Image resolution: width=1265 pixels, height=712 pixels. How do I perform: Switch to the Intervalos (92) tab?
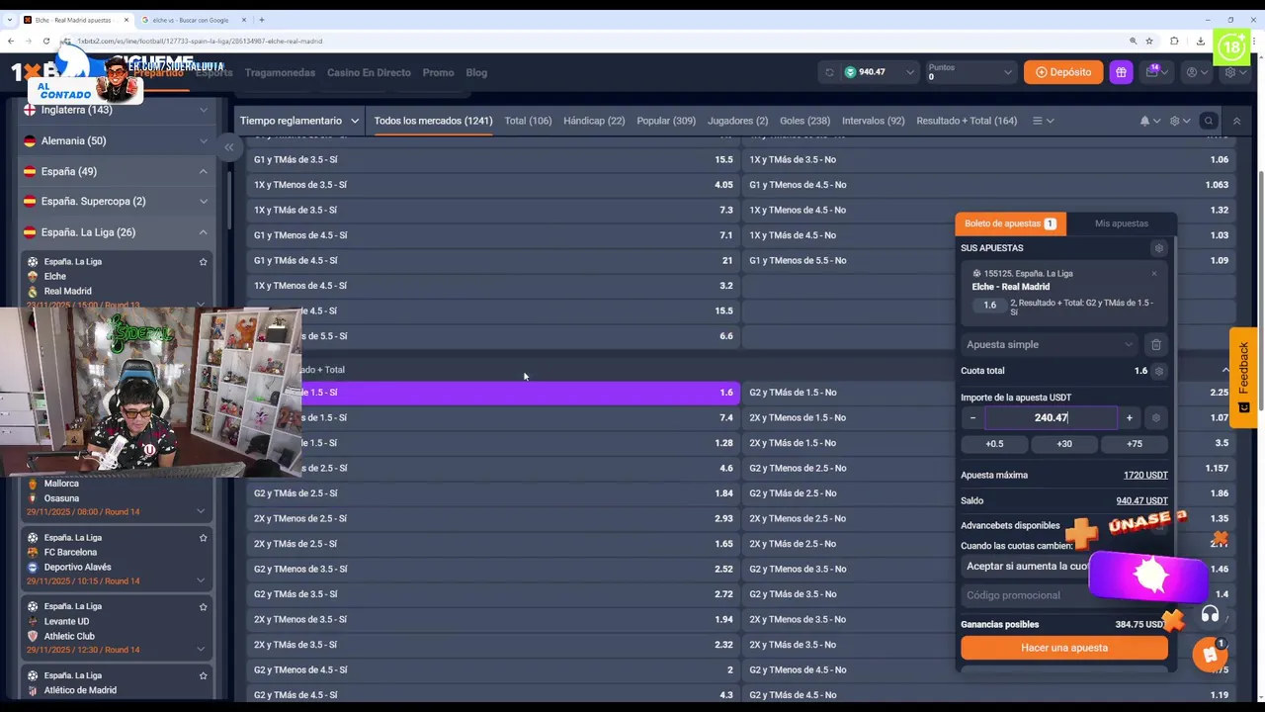pyautogui.click(x=873, y=121)
